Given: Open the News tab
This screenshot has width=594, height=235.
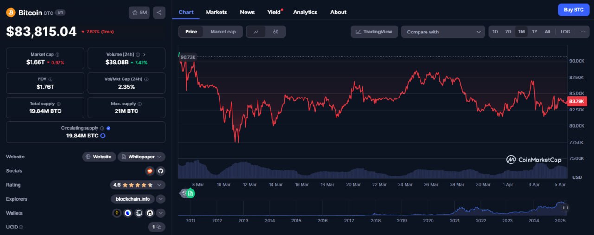Looking at the screenshot, I should [247, 12].
